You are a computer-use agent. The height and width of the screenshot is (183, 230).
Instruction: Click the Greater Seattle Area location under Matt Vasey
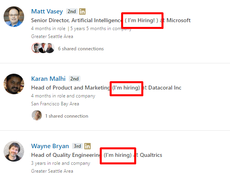(x=52, y=36)
